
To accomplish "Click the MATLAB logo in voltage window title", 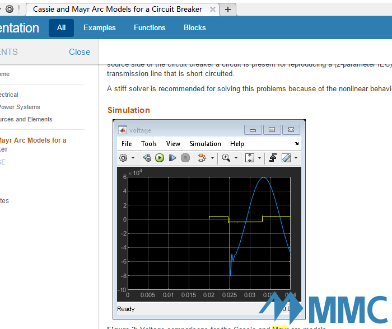I will coord(123,130).
